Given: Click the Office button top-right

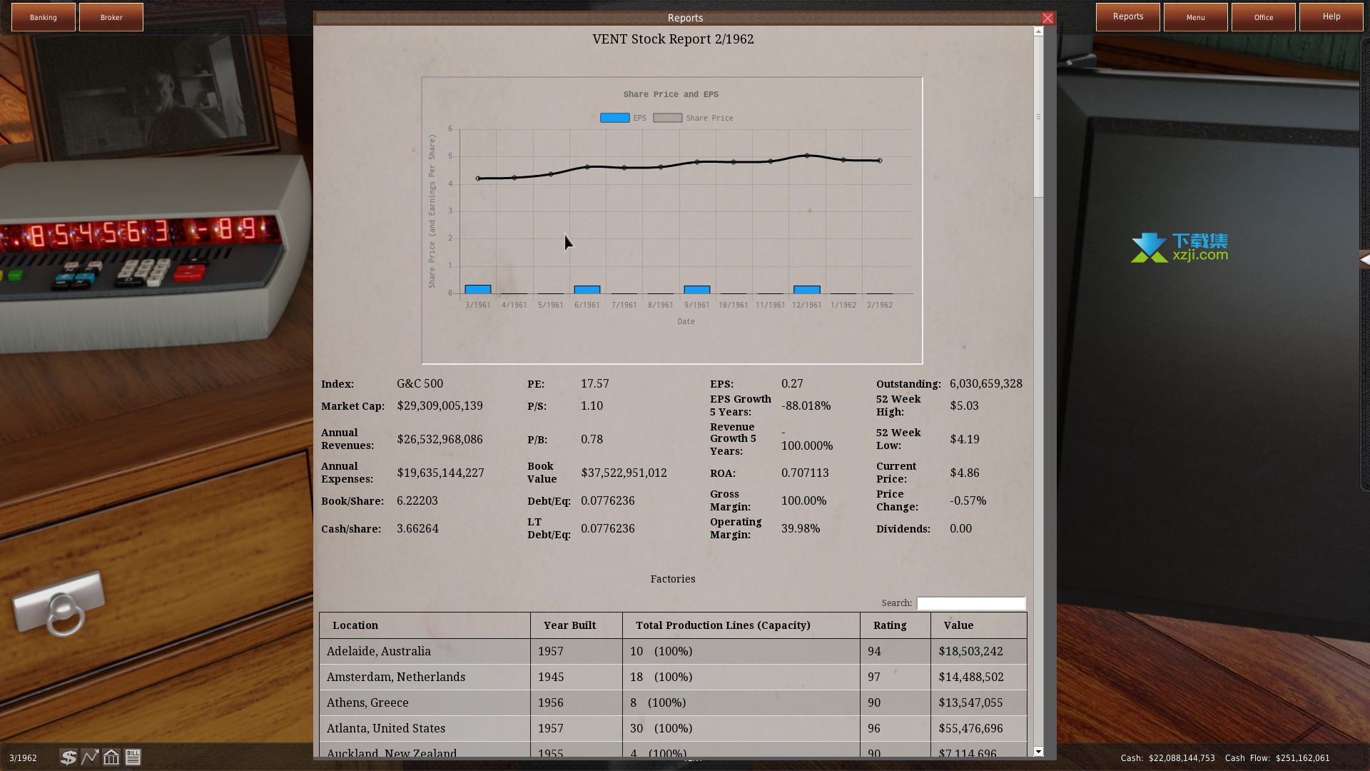Looking at the screenshot, I should pos(1263,17).
